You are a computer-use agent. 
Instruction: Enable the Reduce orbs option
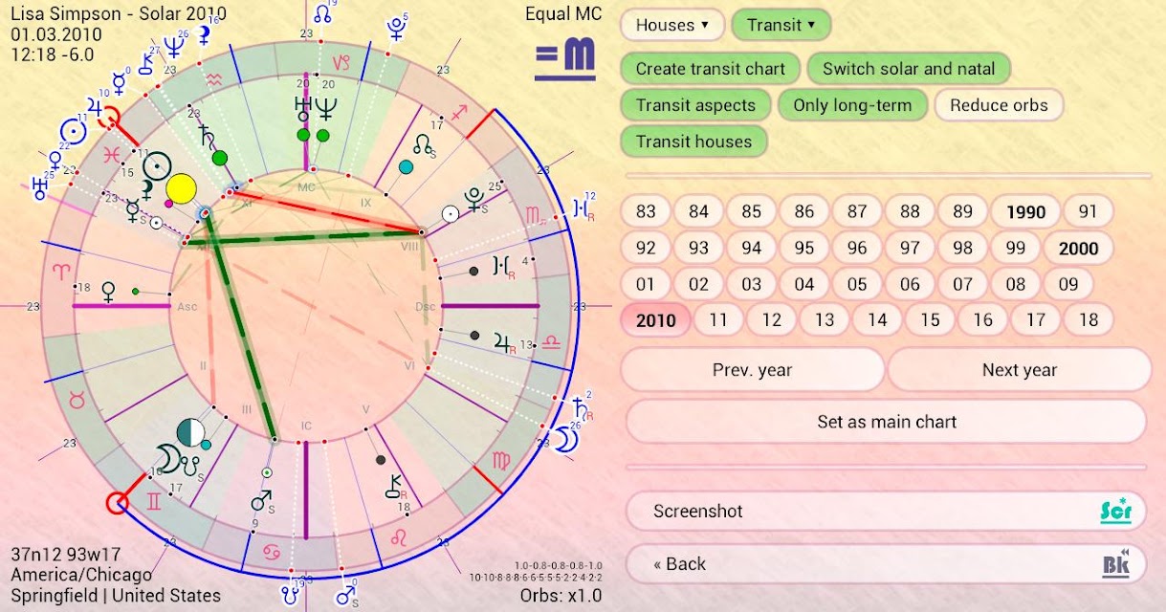tap(999, 105)
